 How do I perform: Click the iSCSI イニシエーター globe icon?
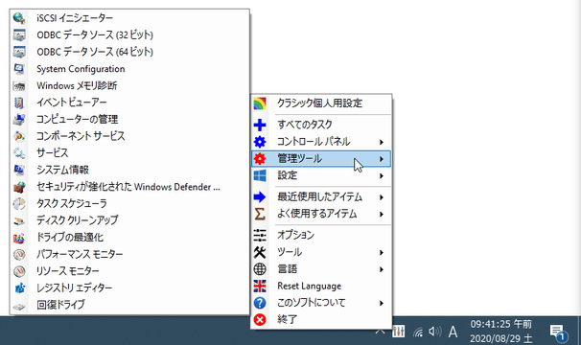(19, 18)
